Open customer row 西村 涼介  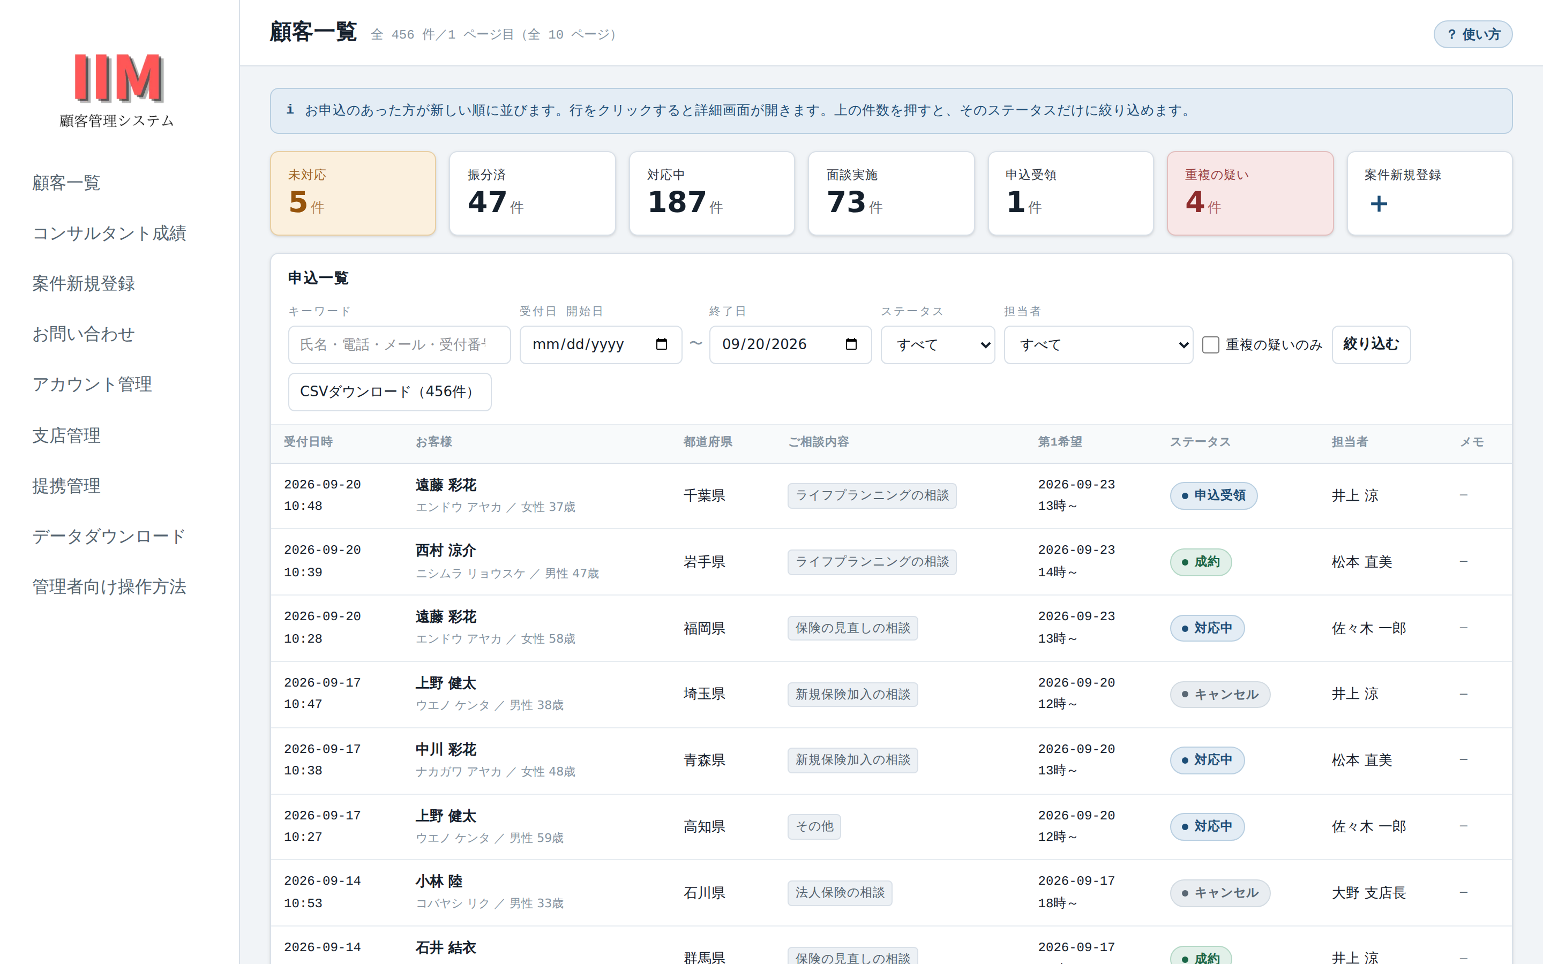[x=891, y=562]
